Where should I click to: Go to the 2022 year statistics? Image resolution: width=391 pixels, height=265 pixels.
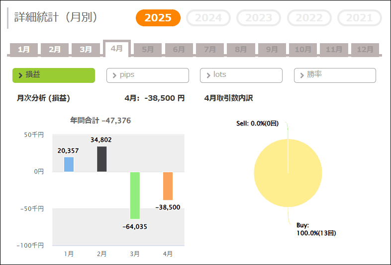[309, 18]
